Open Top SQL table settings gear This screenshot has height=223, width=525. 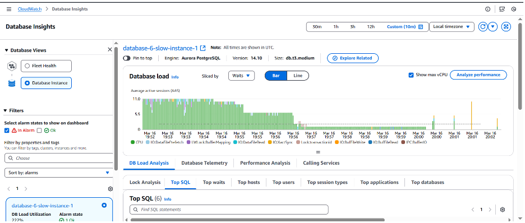pos(502,210)
